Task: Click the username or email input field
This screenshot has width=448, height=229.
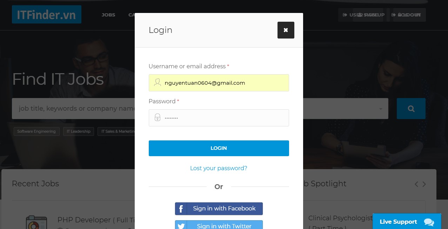Action: [219, 83]
